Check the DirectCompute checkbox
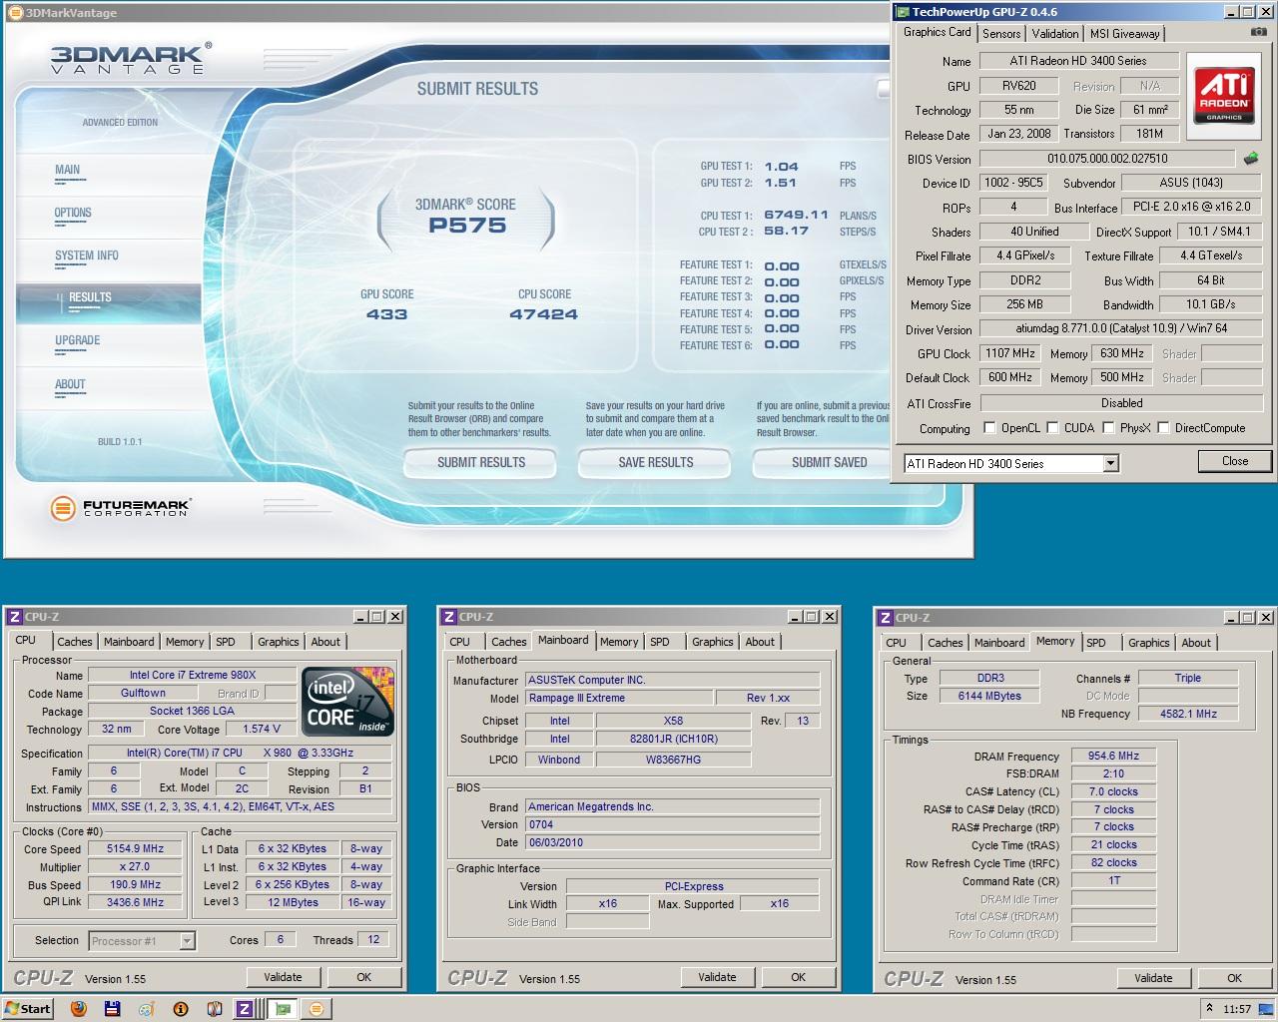1278x1022 pixels. 1163,427
